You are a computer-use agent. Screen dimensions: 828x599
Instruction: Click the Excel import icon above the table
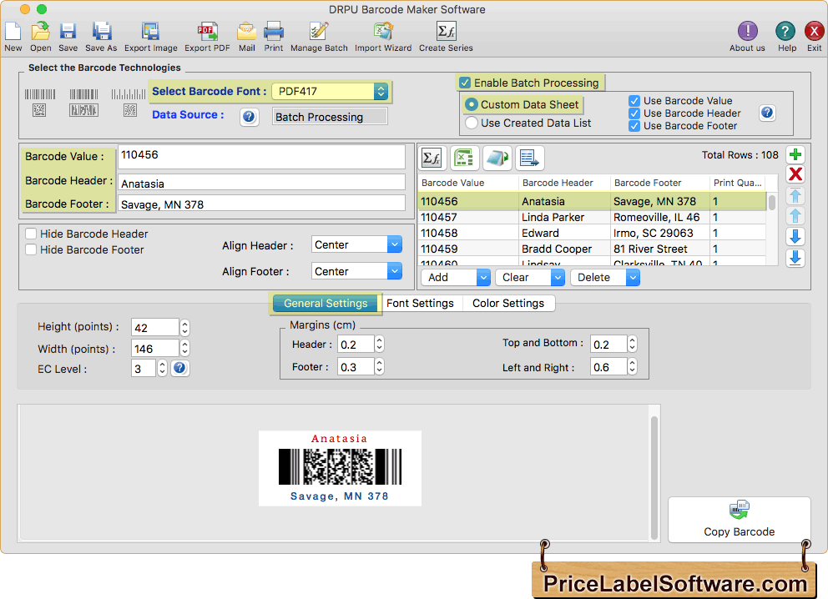pyautogui.click(x=464, y=158)
